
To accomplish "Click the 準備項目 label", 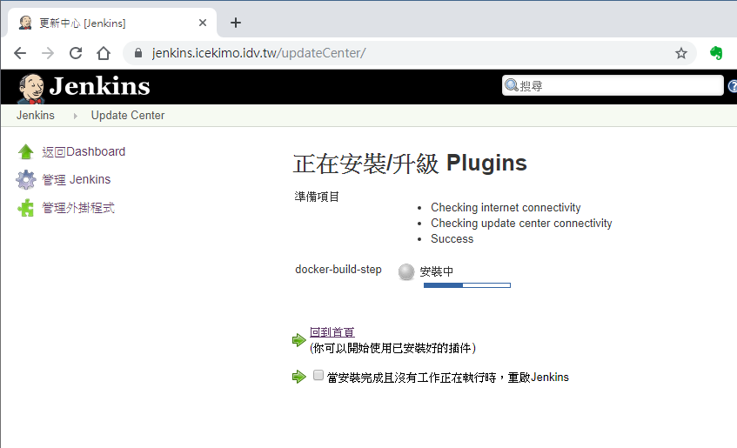I will click(x=317, y=197).
